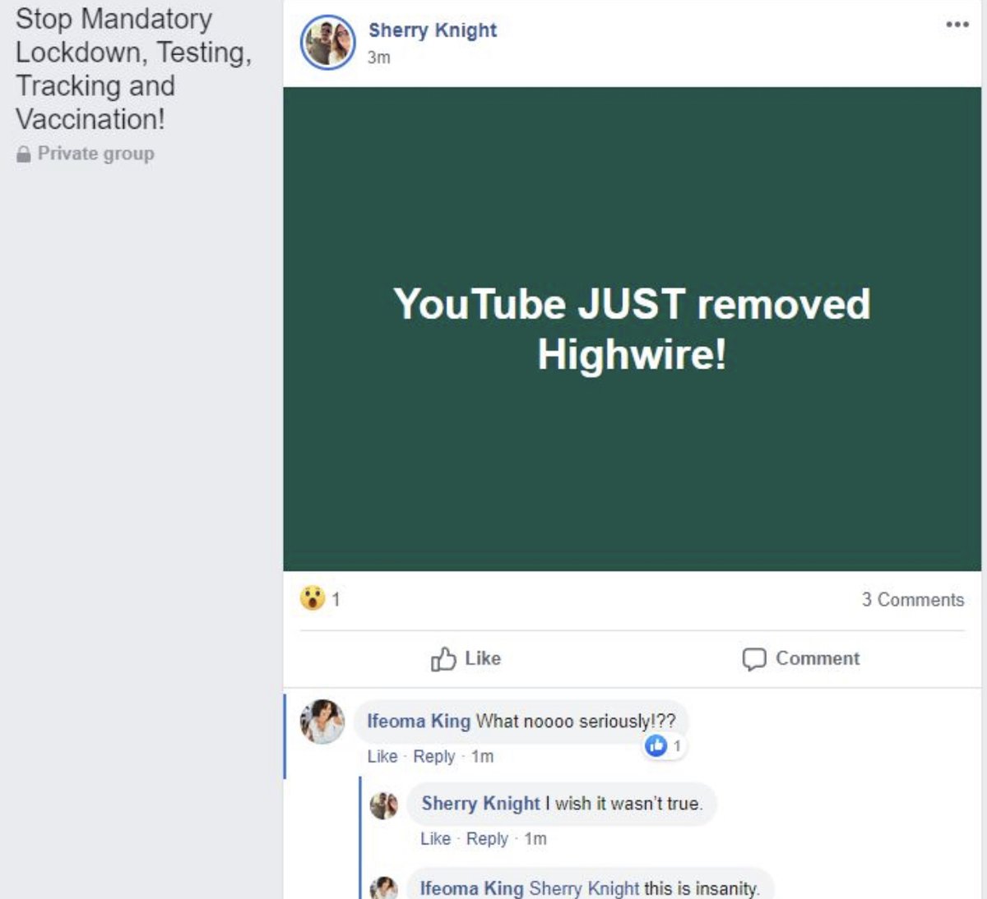Open Sherry Knight's name in 'I wish' reply
The height and width of the screenshot is (899, 987).
pyautogui.click(x=480, y=804)
